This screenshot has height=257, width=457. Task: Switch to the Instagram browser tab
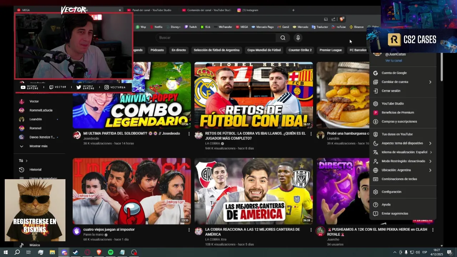point(250,10)
